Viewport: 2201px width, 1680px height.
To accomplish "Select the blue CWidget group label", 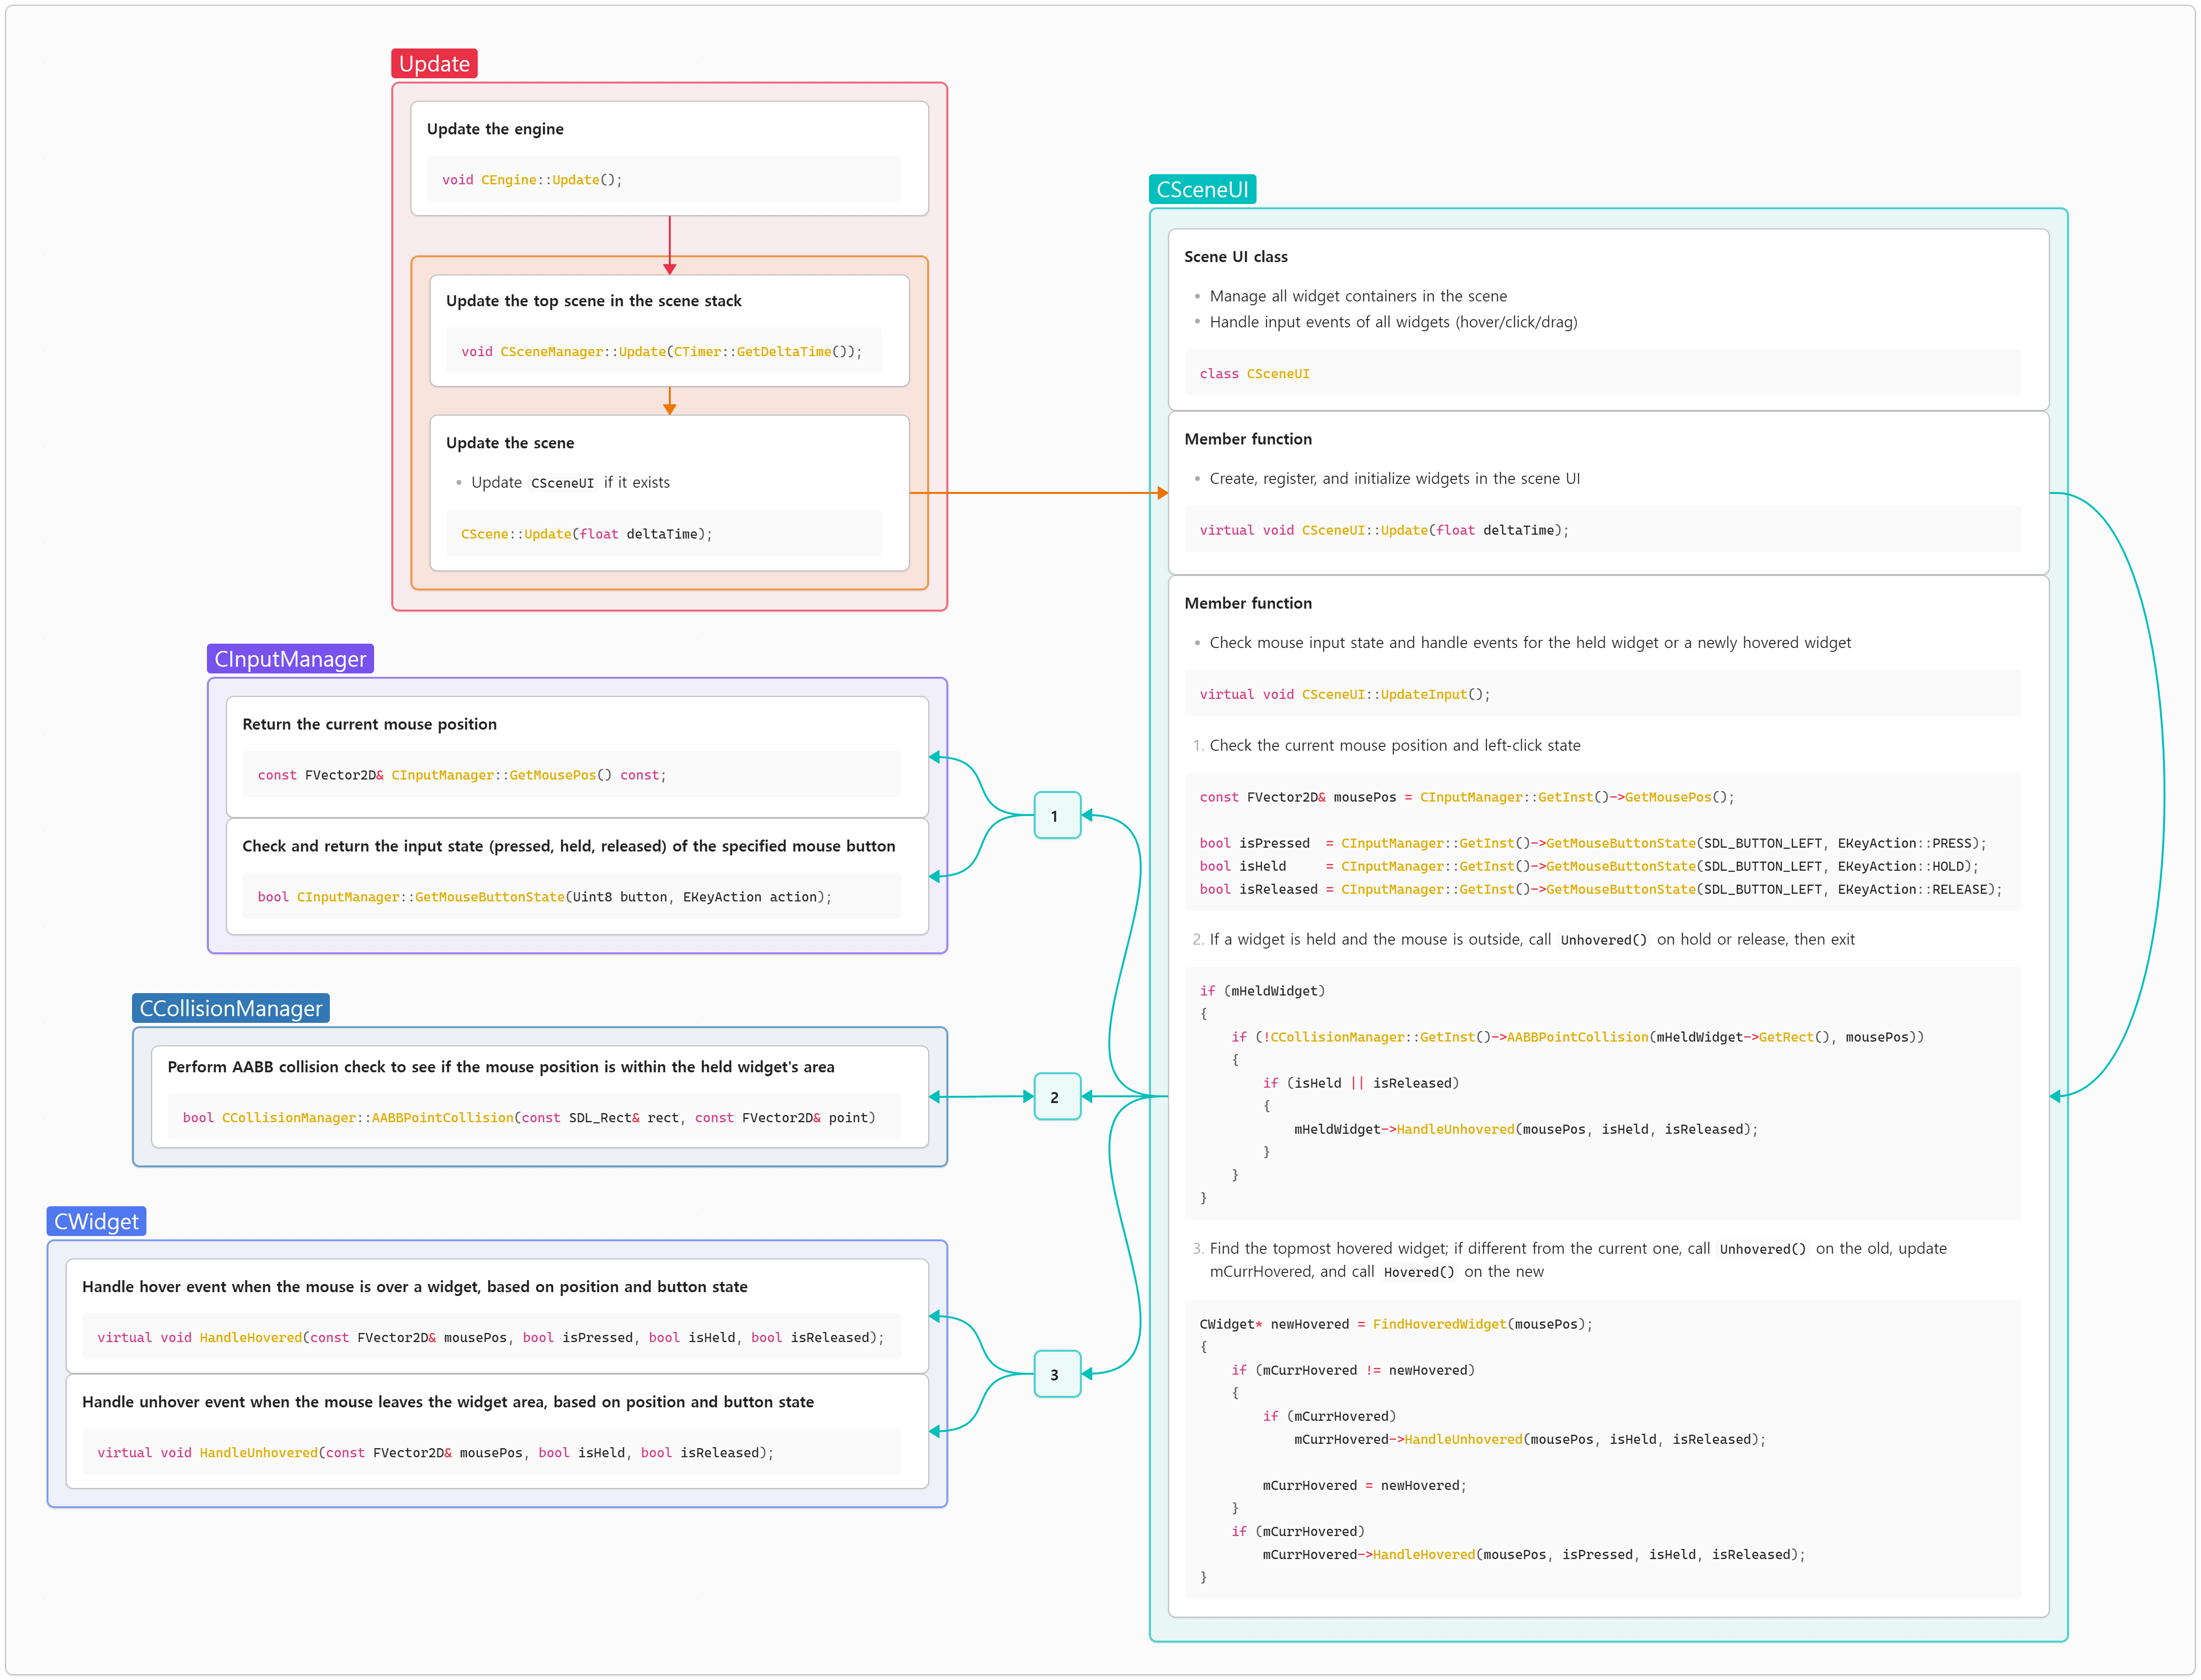I will [96, 1221].
